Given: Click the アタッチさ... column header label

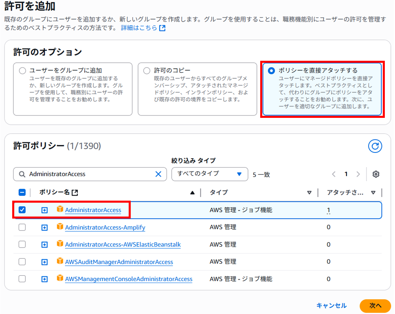Looking at the screenshot, I should [345, 192].
